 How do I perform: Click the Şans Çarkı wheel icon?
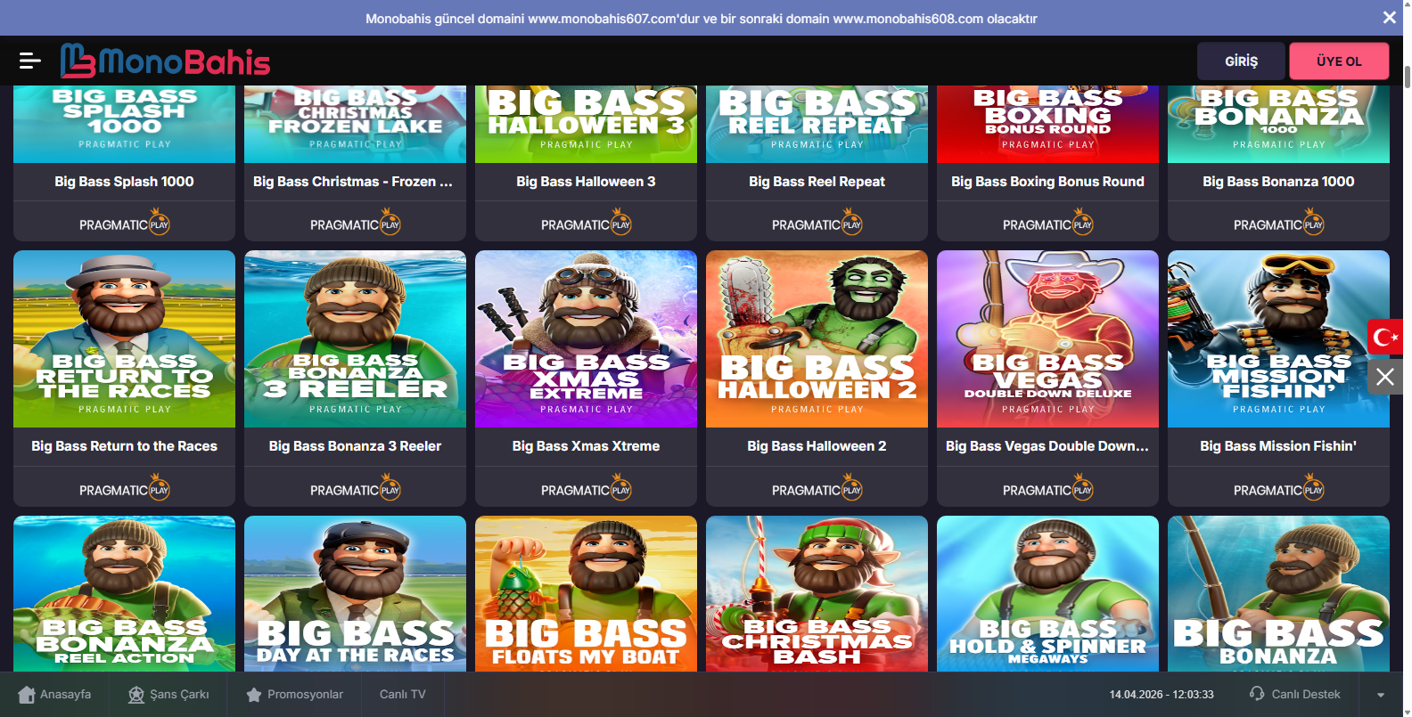(136, 695)
